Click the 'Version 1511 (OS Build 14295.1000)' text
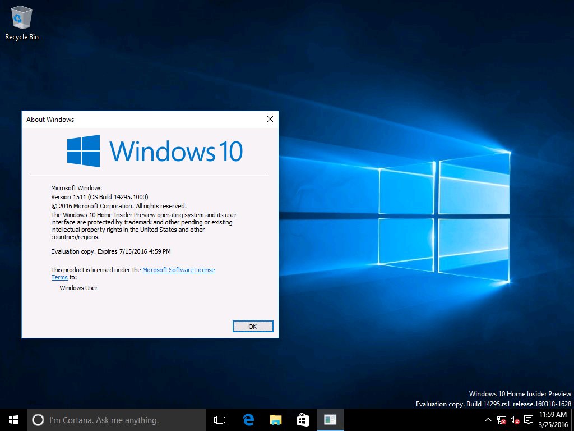 click(100, 197)
